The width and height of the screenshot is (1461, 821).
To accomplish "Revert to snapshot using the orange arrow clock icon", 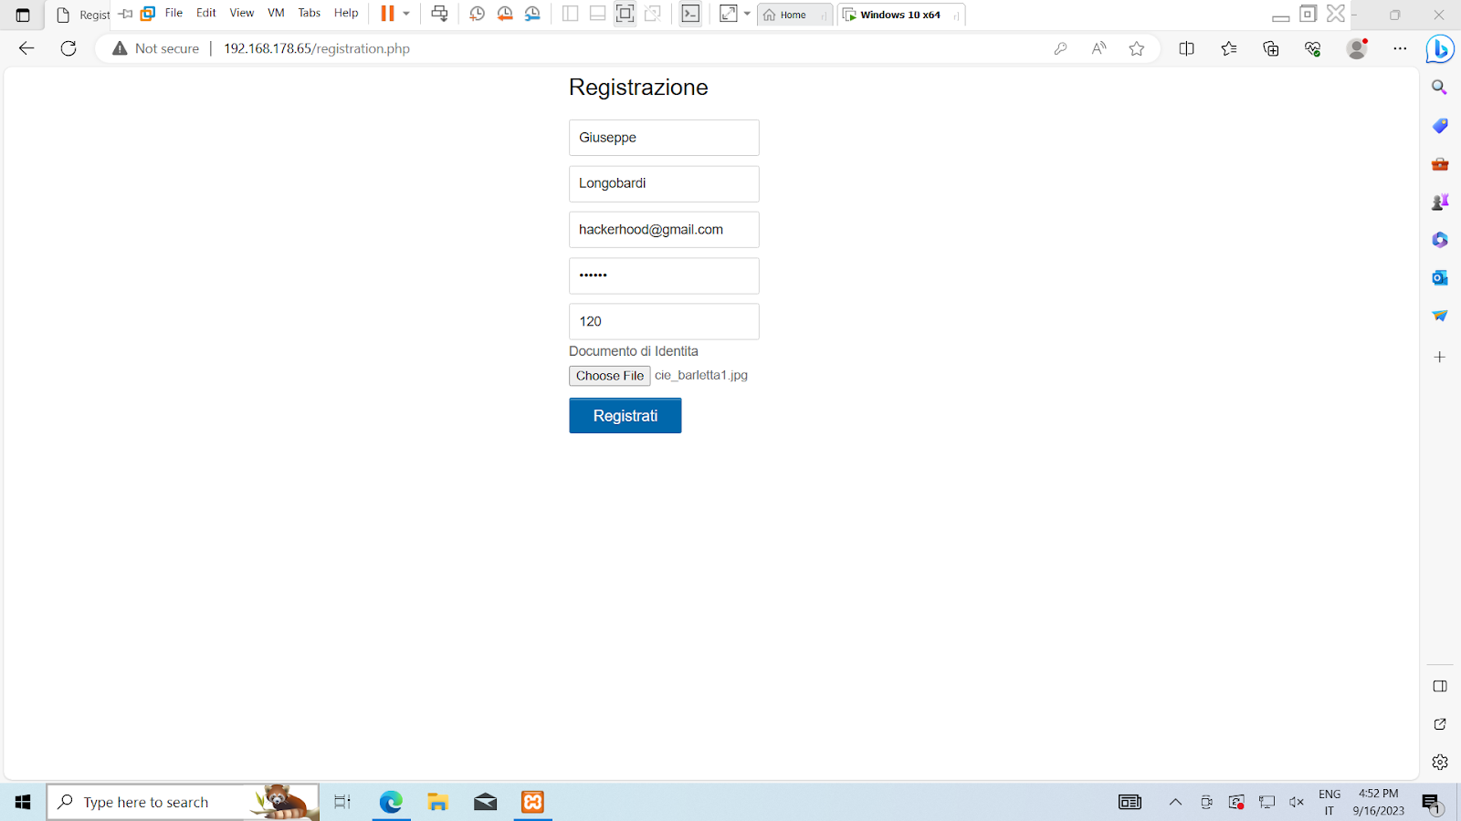I will click(505, 14).
